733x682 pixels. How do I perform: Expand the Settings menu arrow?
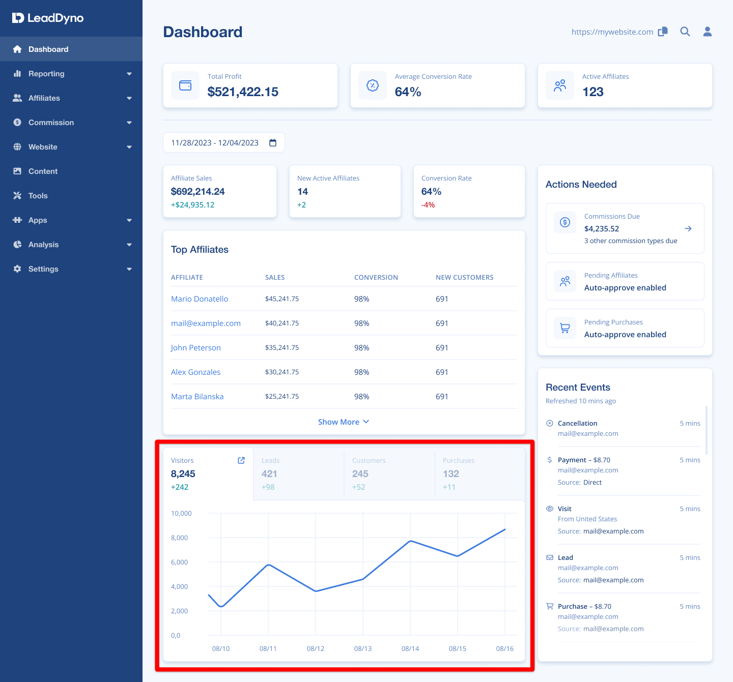click(129, 269)
